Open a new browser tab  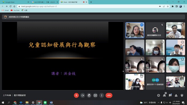point(91,2)
